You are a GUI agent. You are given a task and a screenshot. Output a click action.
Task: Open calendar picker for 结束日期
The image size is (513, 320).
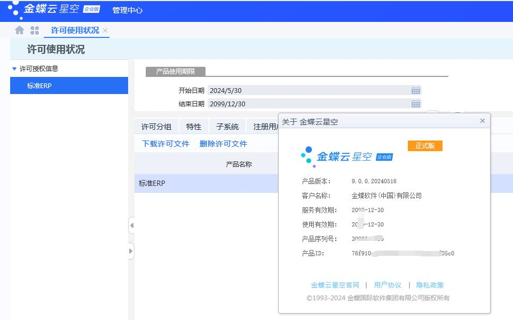[415, 104]
